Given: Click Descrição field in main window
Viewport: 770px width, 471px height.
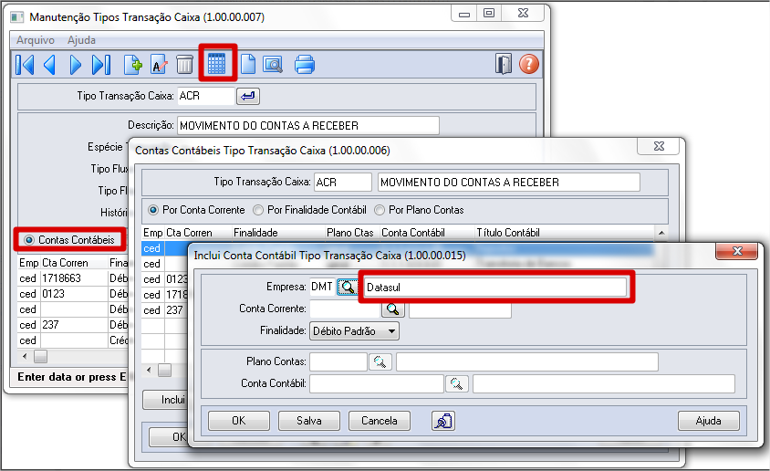Looking at the screenshot, I should point(307,126).
